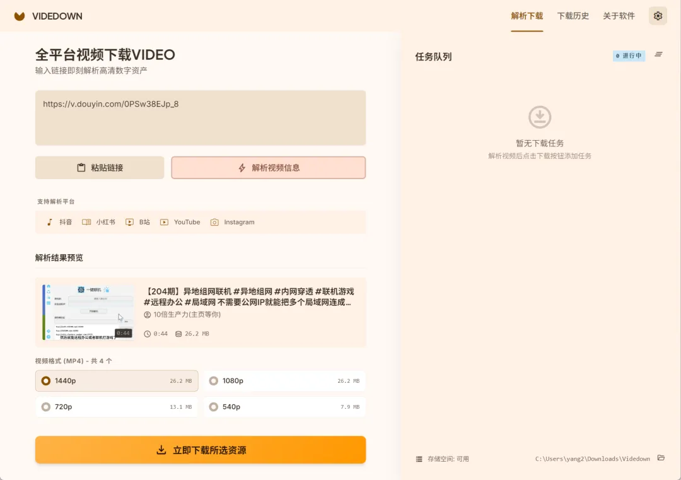681x480 pixels.
Task: Select the 540p video format
Action: click(x=284, y=407)
